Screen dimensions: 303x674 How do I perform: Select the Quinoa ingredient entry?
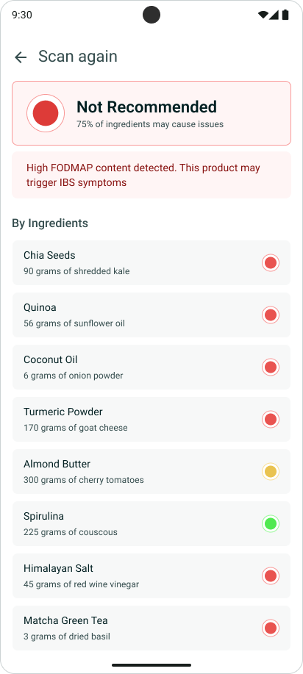click(x=151, y=315)
